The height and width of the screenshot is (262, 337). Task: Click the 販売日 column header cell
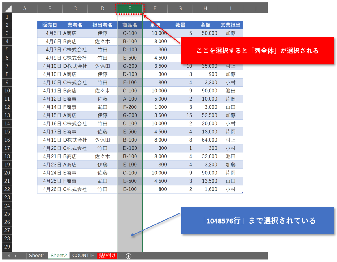[x=50, y=25]
